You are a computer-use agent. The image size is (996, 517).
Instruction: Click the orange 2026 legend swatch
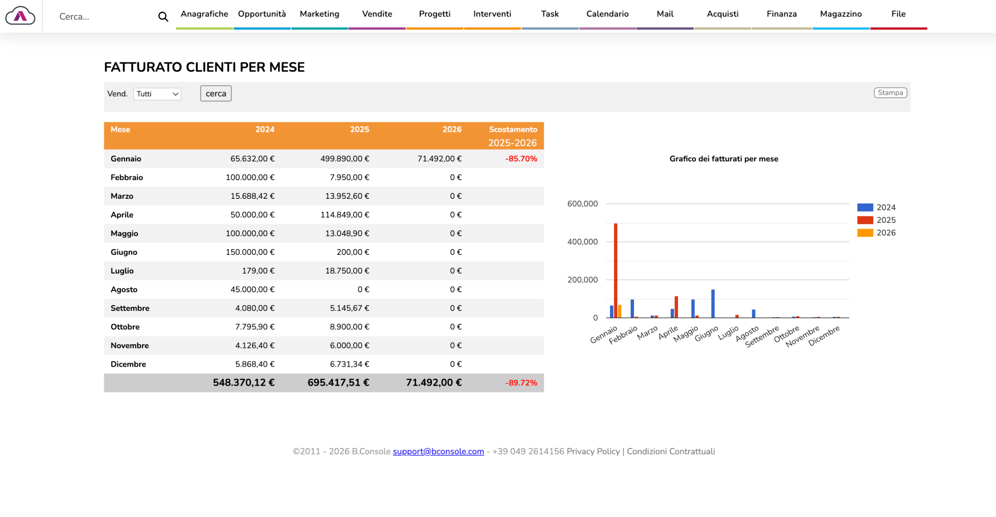coord(865,233)
